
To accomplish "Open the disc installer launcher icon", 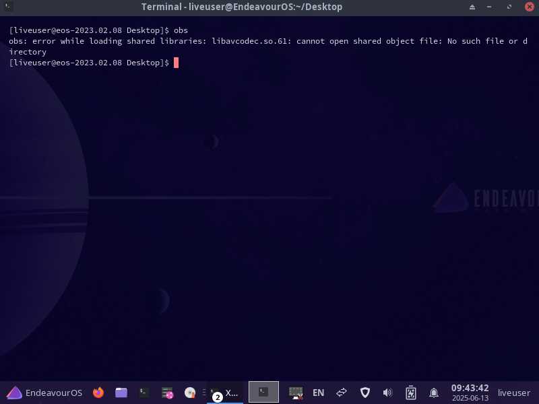I will (x=190, y=393).
